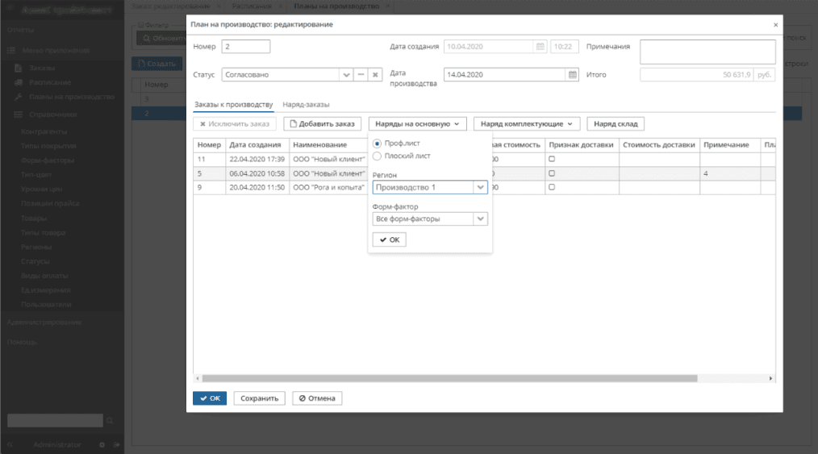Click the Номер input field
The image size is (818, 454).
pyautogui.click(x=246, y=47)
